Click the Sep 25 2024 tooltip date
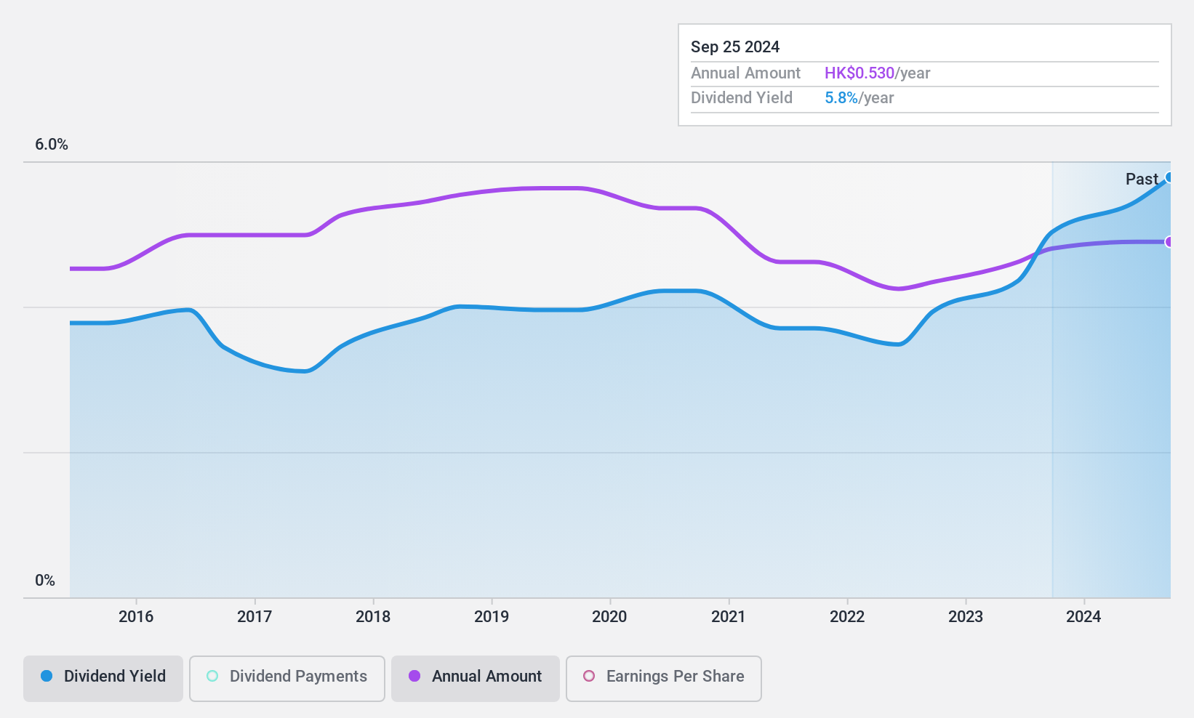 [x=735, y=47]
